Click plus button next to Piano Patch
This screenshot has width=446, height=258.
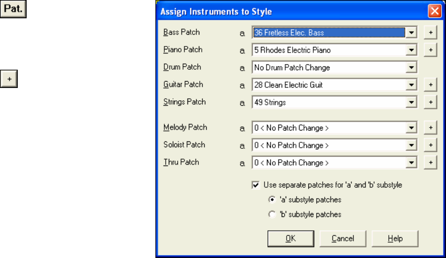[430, 50]
